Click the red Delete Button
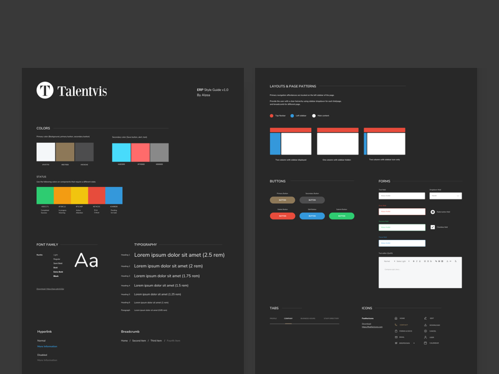Image resolution: width=499 pixels, height=374 pixels. 283,216
